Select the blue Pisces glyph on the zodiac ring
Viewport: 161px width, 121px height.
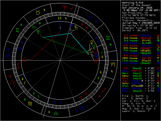91,17
